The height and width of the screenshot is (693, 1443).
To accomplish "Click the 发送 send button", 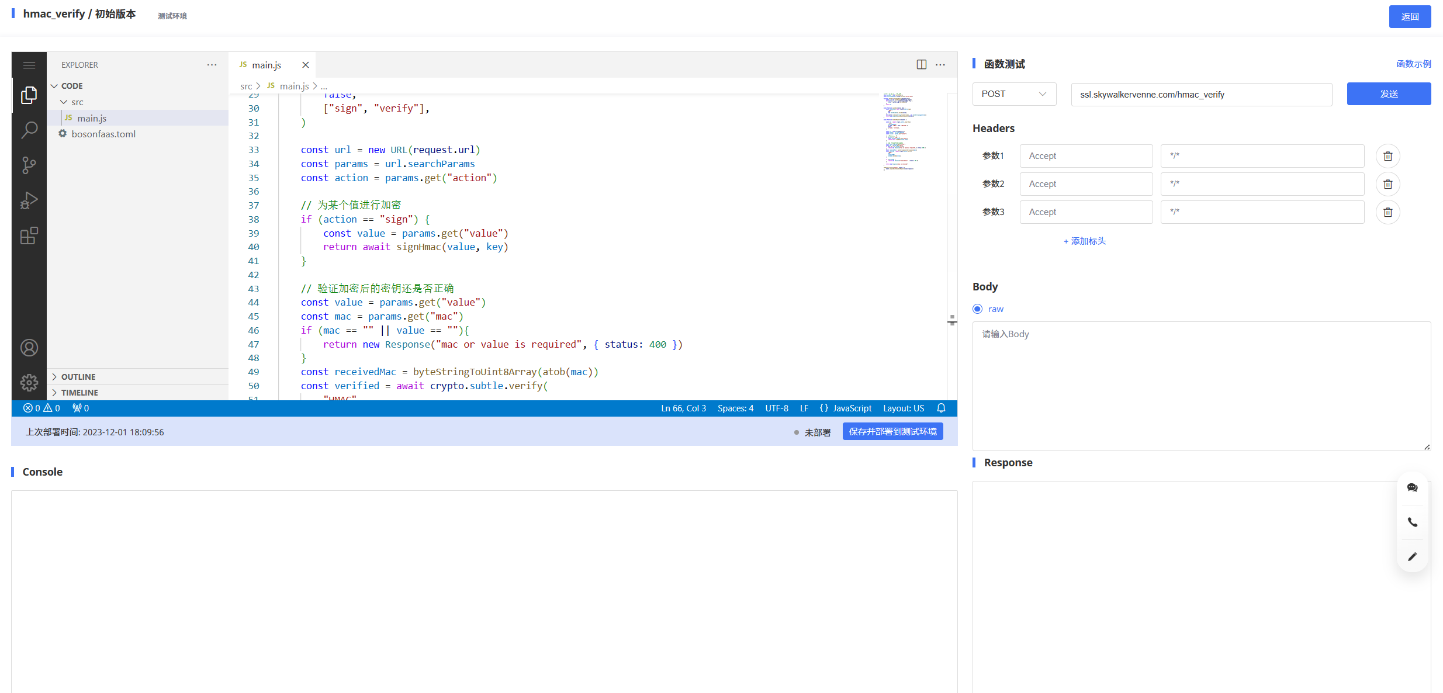I will tap(1388, 94).
